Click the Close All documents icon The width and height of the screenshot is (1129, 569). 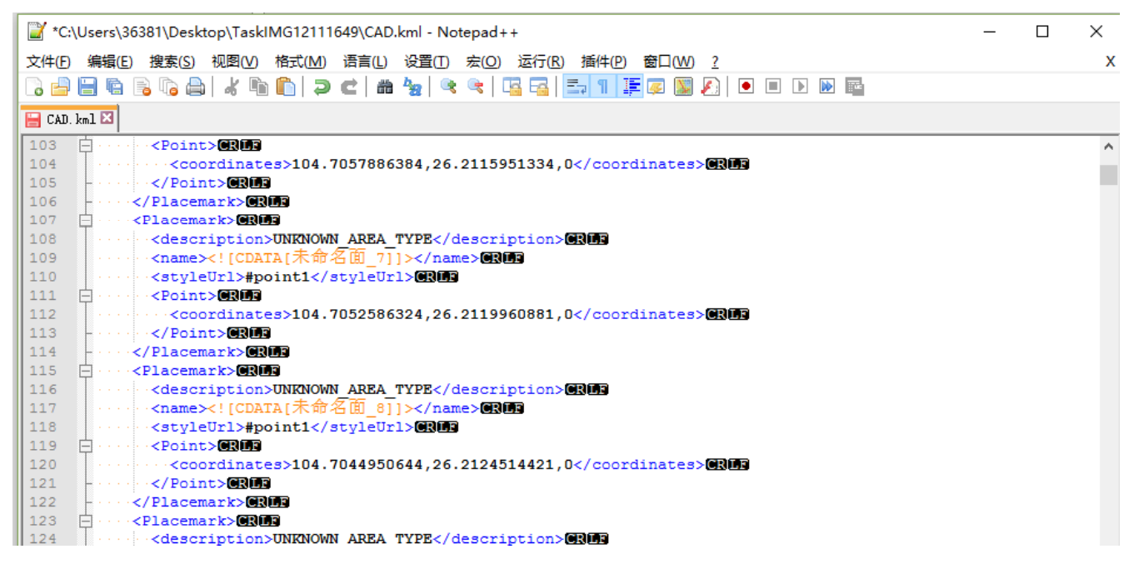point(168,87)
